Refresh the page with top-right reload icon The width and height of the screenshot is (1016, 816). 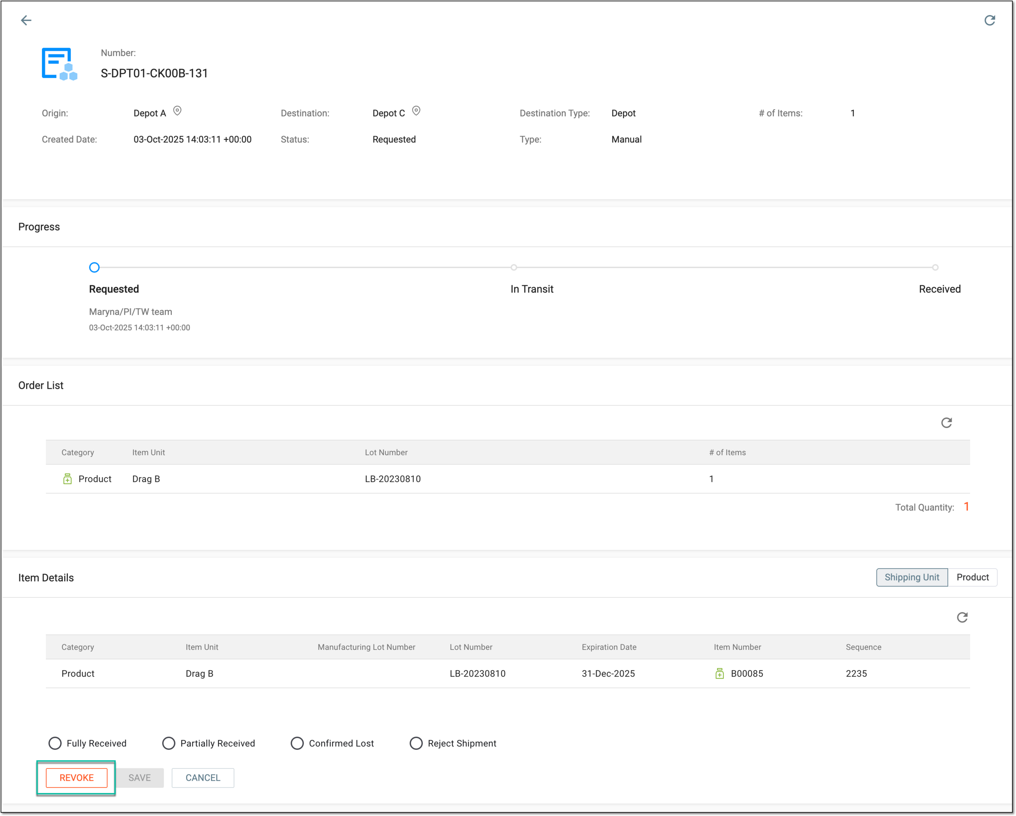[990, 20]
